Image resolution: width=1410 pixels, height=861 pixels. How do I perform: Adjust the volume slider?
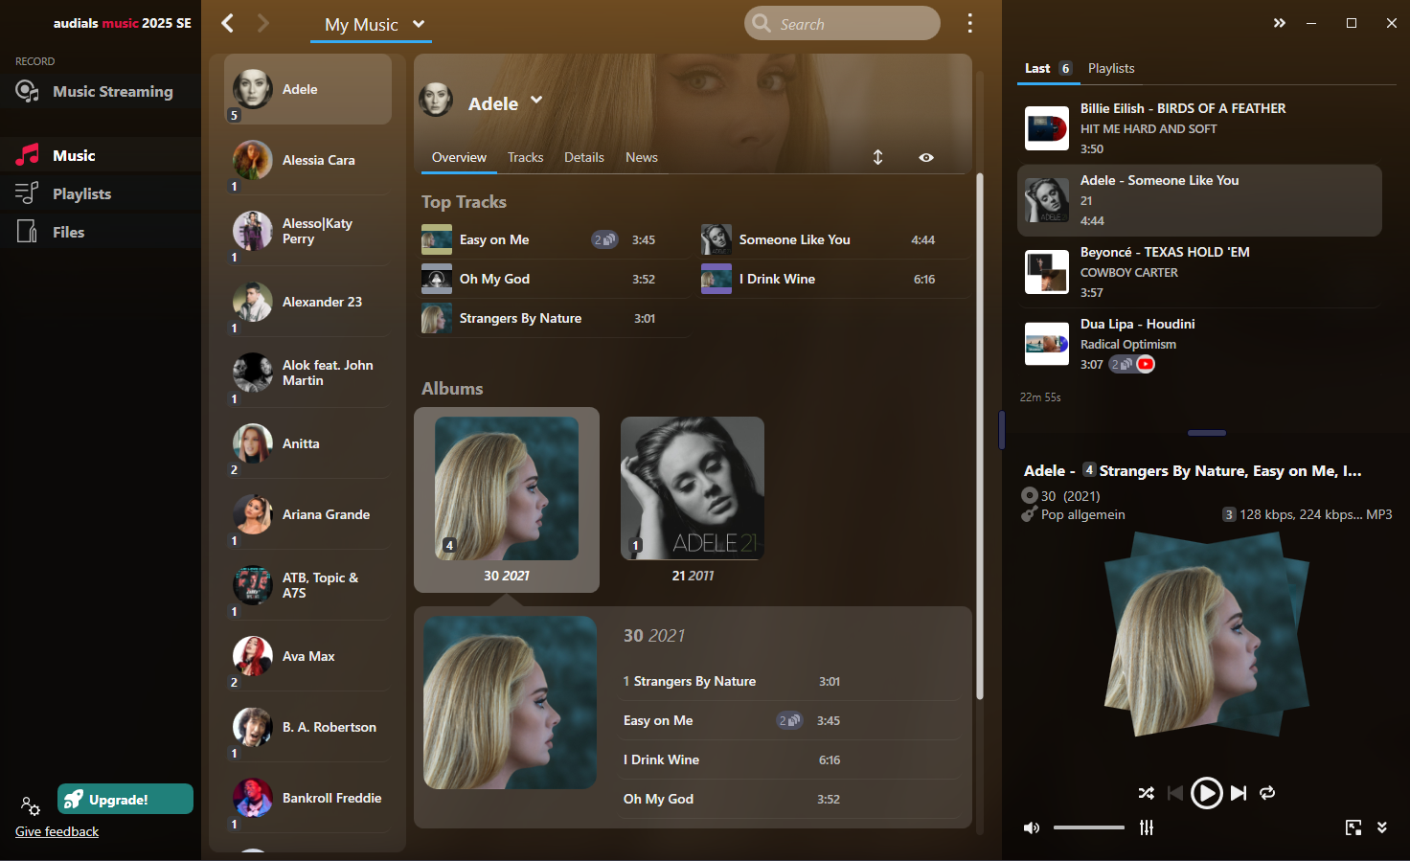click(1089, 827)
